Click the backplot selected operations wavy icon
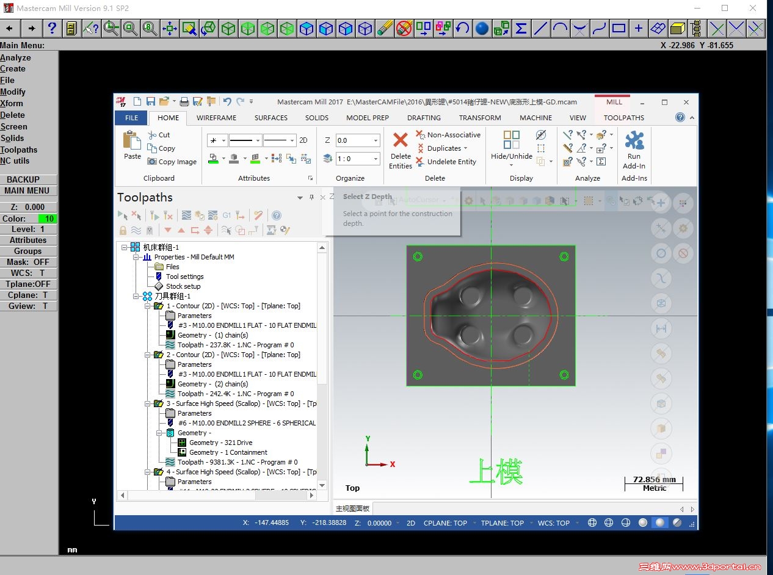Viewport: 773px width, 575px height. click(x=187, y=215)
